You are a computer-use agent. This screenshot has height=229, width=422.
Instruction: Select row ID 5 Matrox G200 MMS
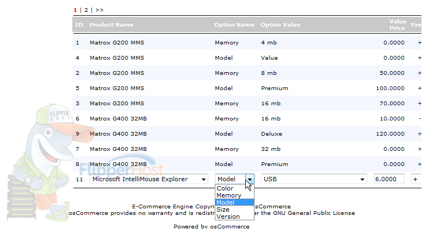(247, 88)
